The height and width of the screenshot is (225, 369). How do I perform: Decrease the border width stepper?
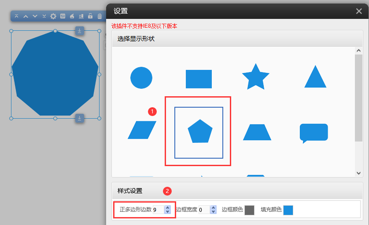(x=214, y=212)
